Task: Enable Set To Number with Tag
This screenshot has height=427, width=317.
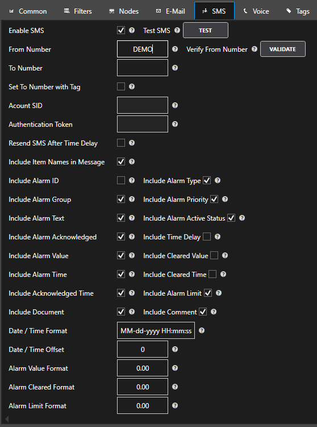Action: [x=121, y=86]
